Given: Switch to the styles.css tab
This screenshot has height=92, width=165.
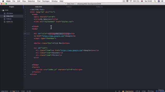Looking at the screenshot, I should tap(99, 7).
